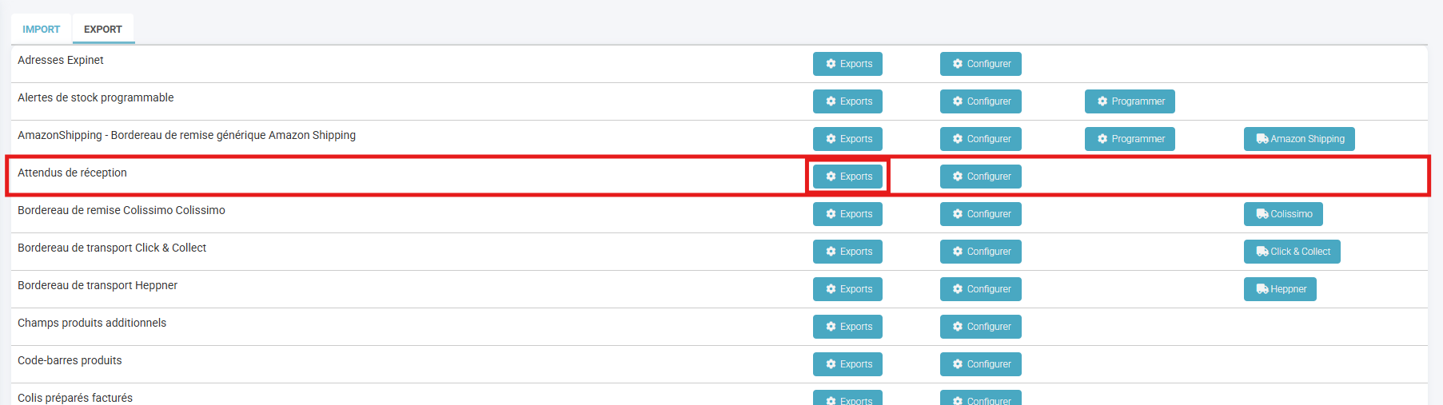The width and height of the screenshot is (1443, 405).
Task: Click Exports for Bordereau Click & Collect
Action: tap(847, 252)
